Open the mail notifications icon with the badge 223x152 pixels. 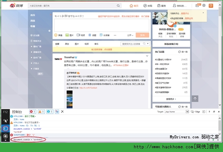[198, 6]
